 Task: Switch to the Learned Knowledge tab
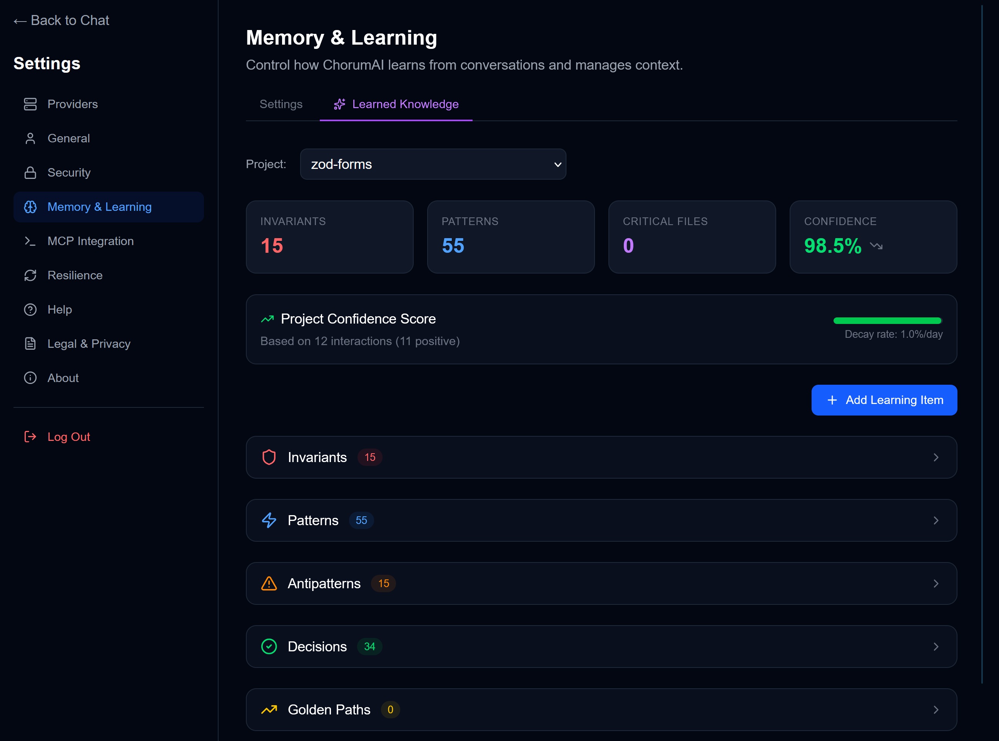click(x=404, y=104)
